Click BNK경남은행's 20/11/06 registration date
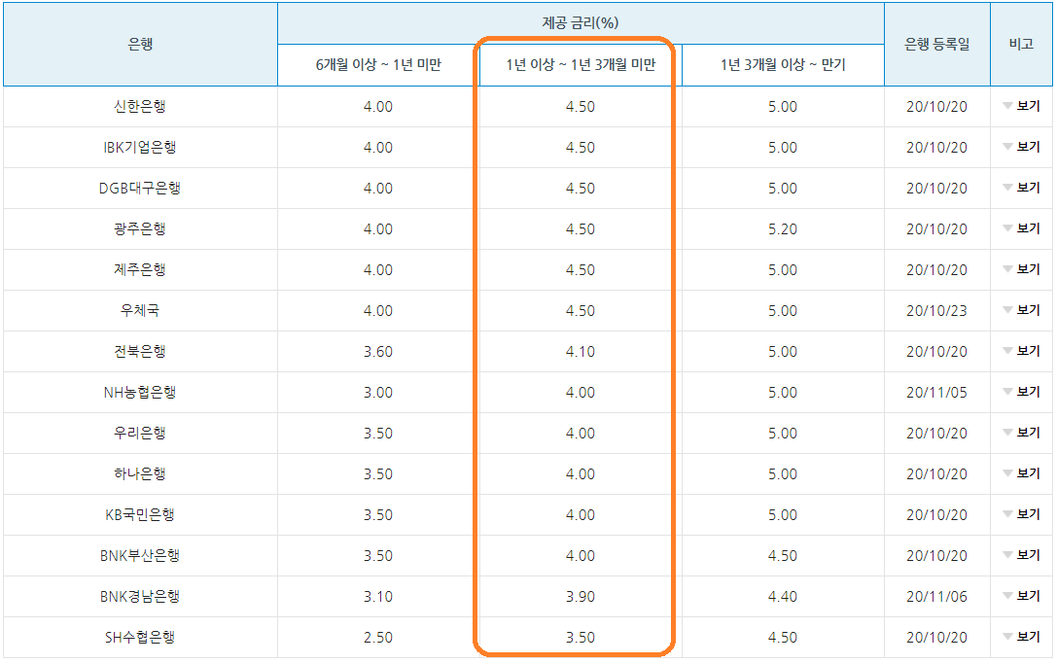The width and height of the screenshot is (1057, 663). click(x=937, y=596)
